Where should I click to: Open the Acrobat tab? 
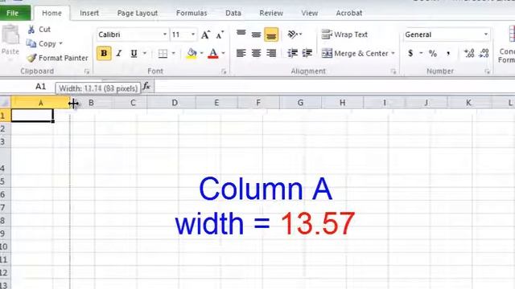349,13
